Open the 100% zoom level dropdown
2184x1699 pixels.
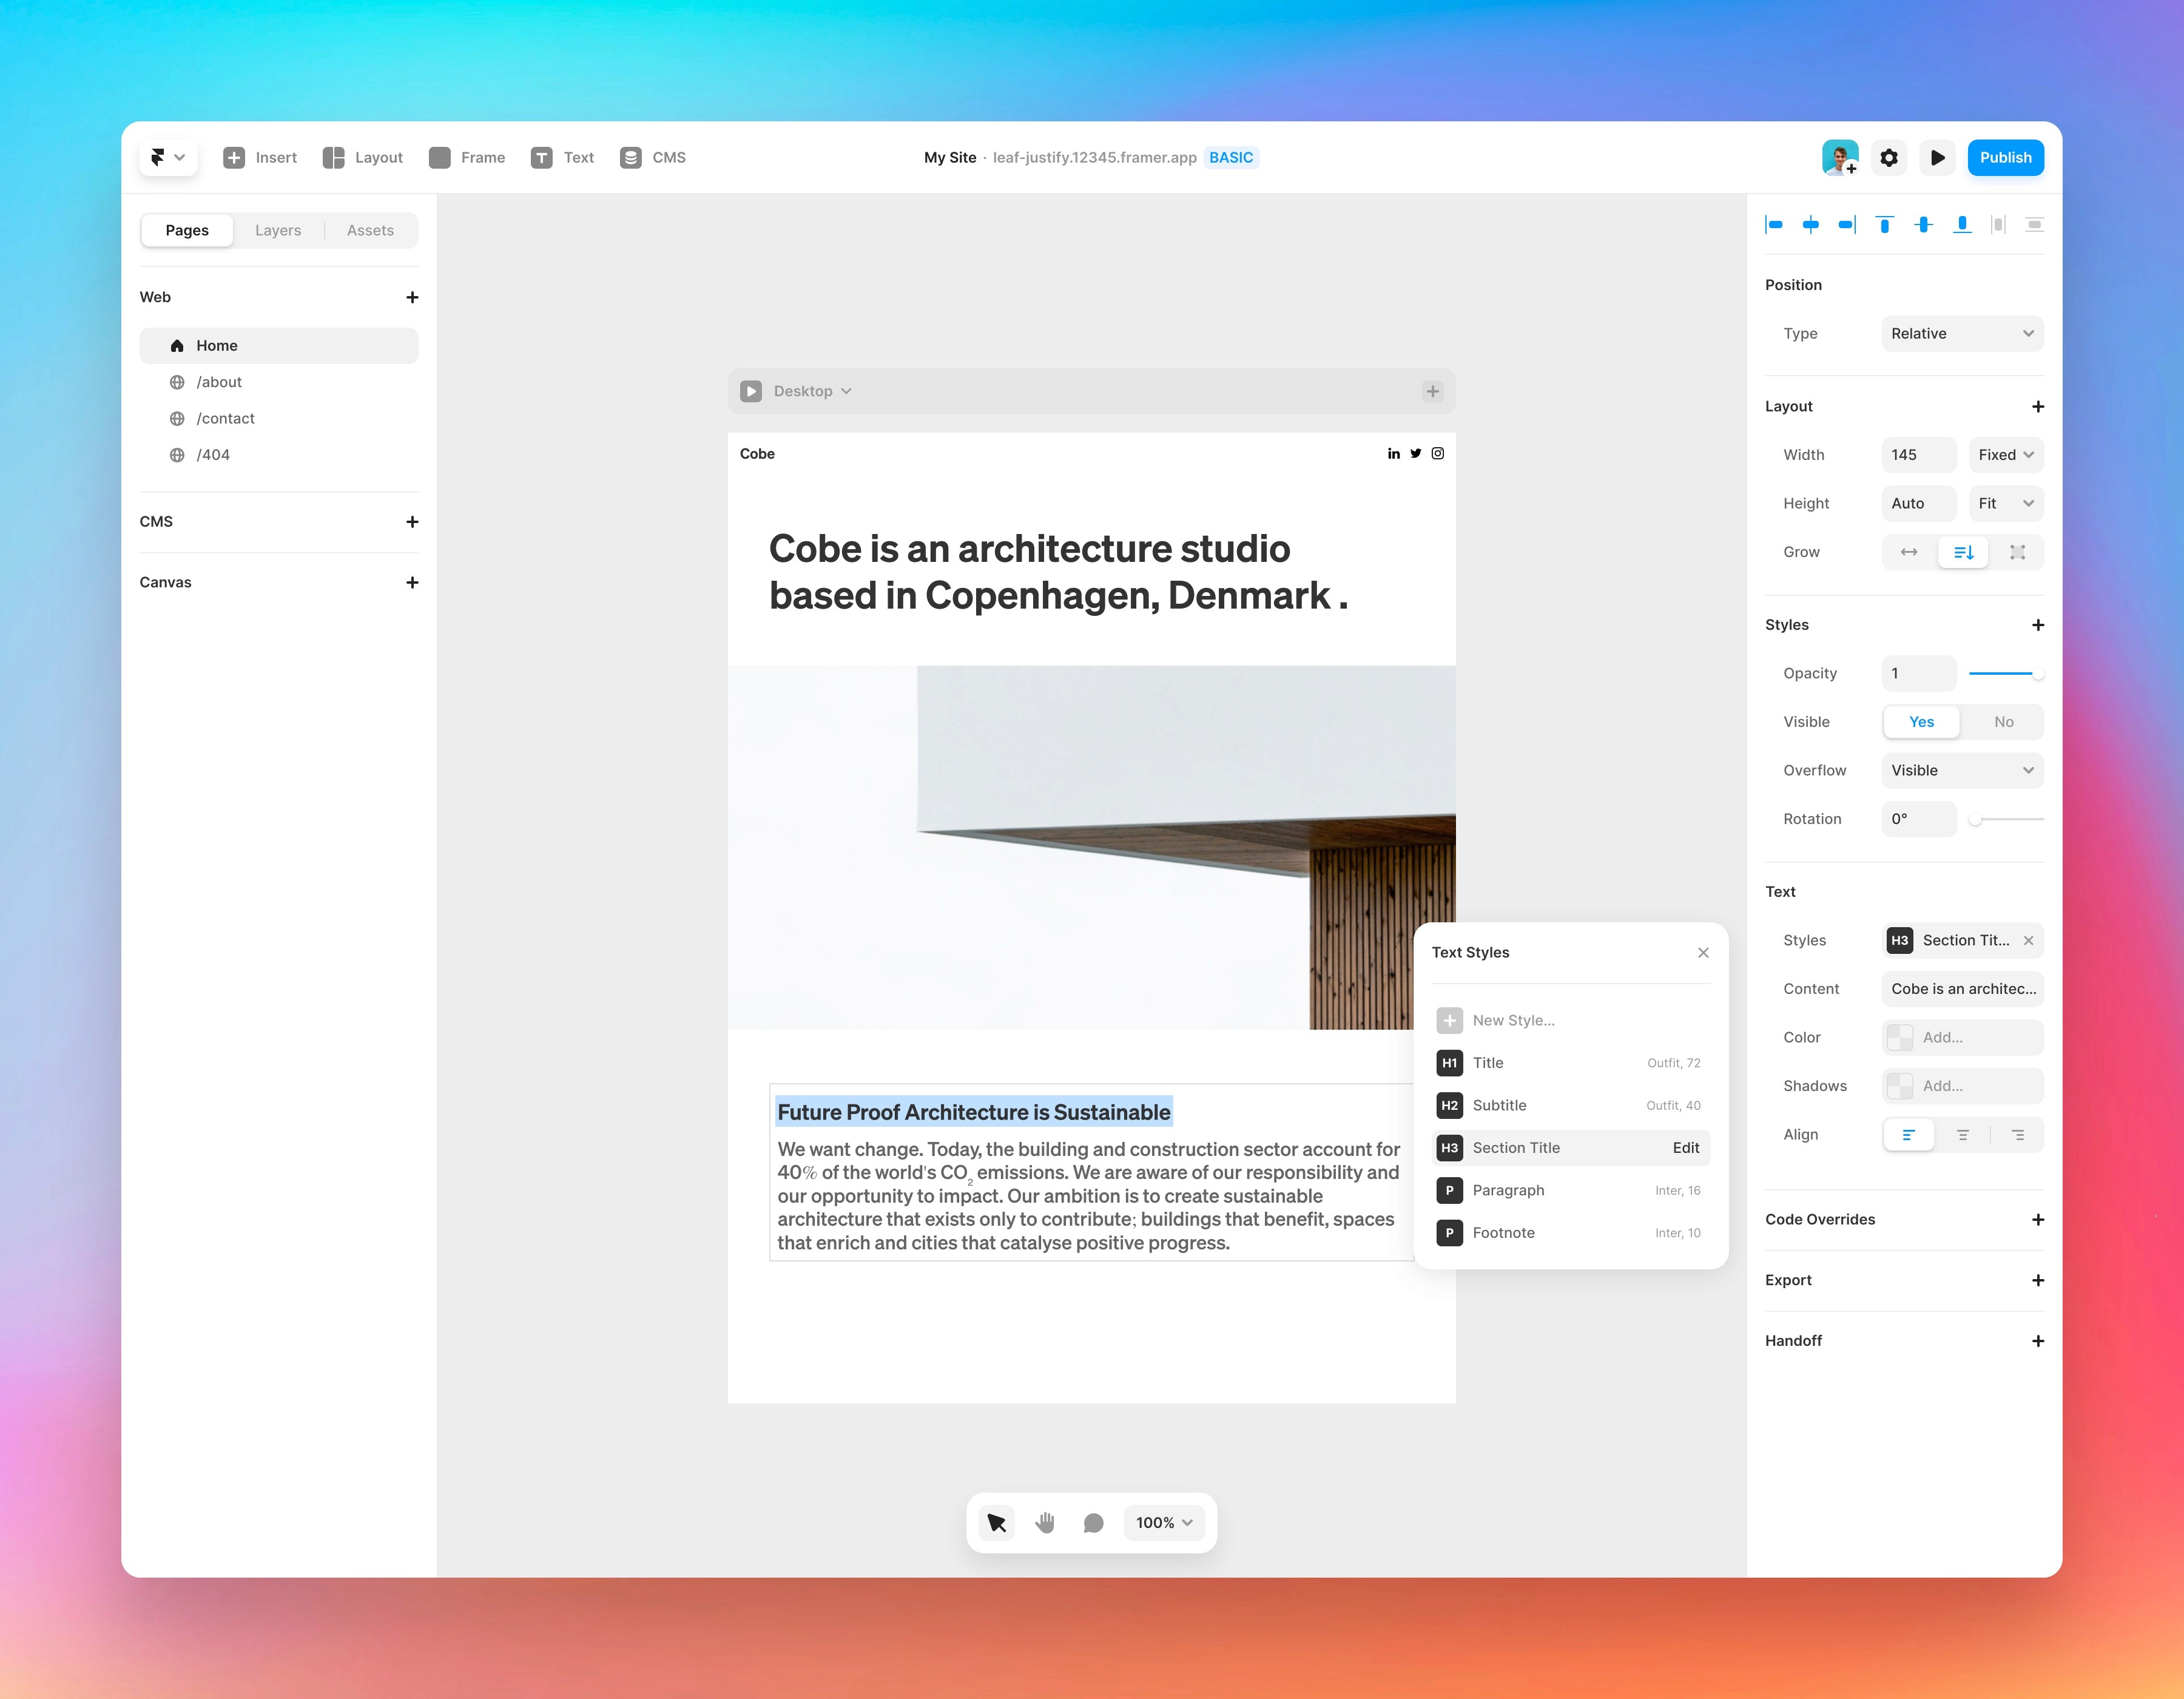(1163, 1522)
